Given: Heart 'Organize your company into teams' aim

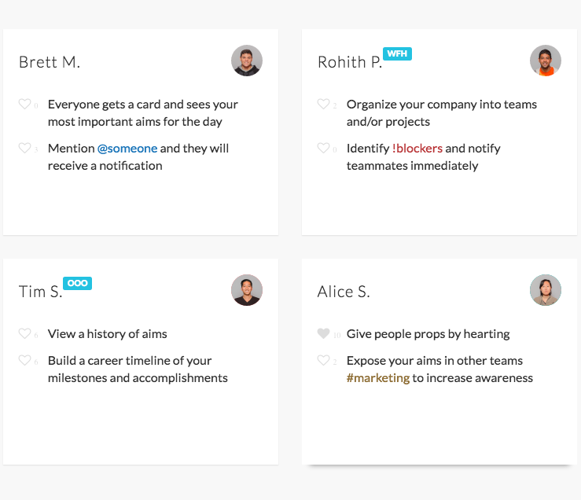Looking at the screenshot, I should [323, 104].
